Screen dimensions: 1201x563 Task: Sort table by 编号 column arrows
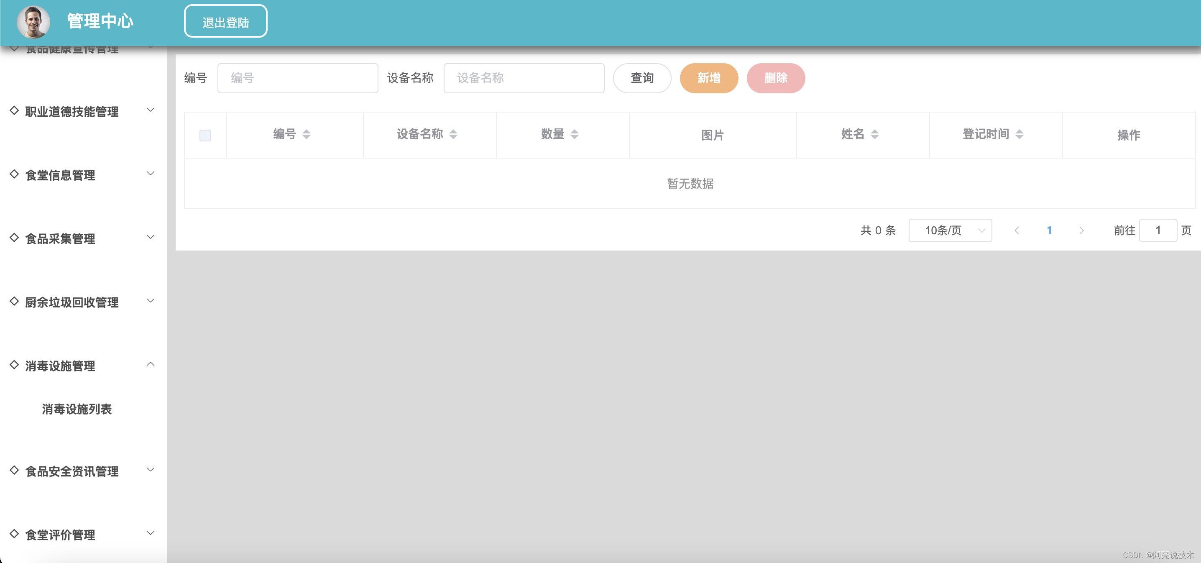point(306,134)
